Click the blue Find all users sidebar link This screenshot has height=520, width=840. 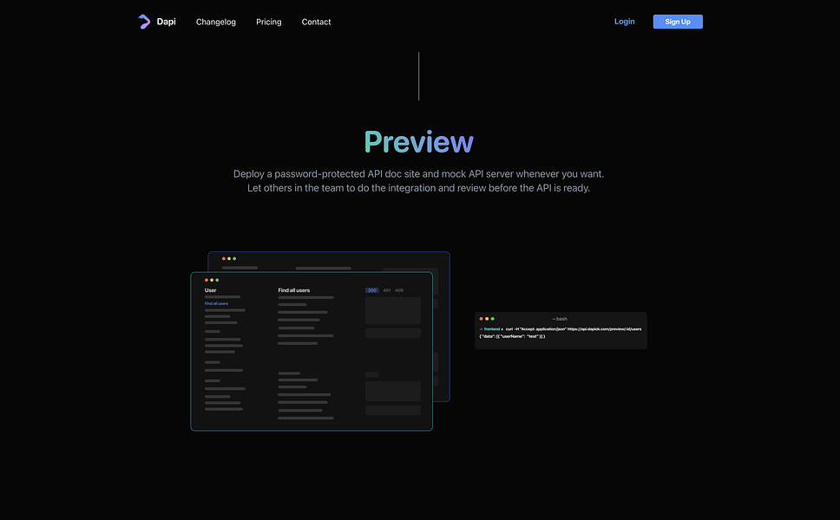tap(216, 303)
